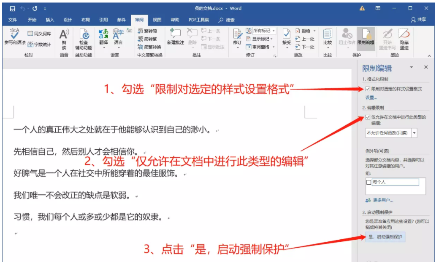Jump to 下一处 next change

pos(305,47)
